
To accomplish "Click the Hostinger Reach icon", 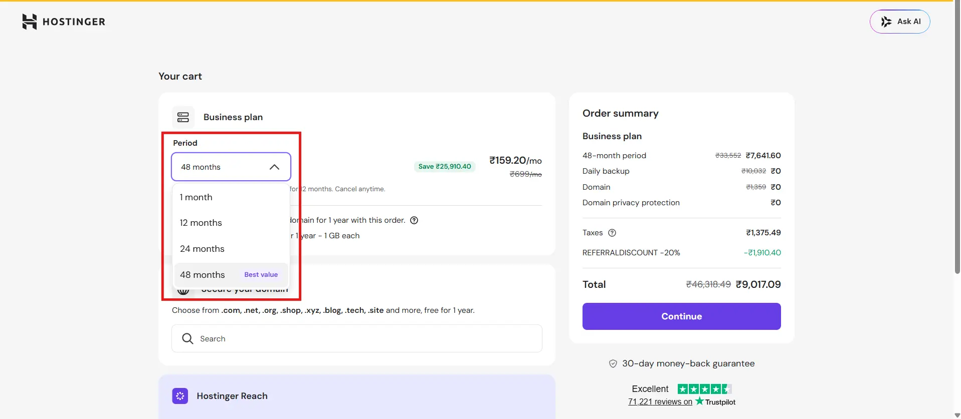I will 180,396.
